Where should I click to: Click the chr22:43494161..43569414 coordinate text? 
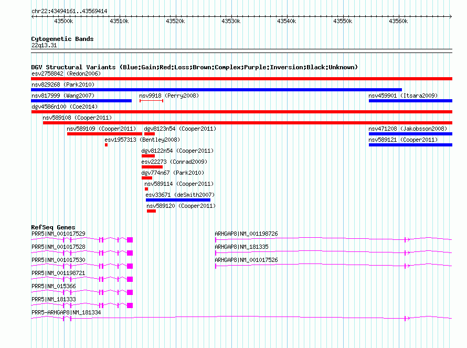pos(69,12)
